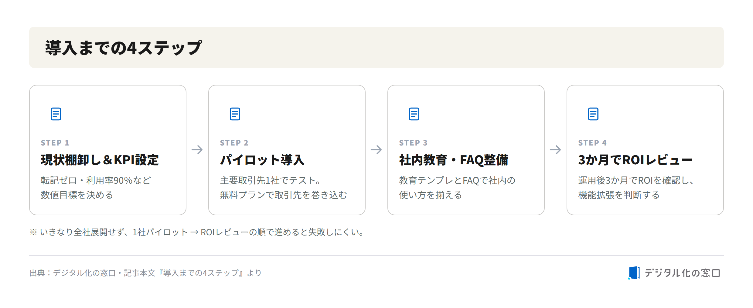Screen dimensions: 753x308
Task: Click the デジタル化の窓口 brand name text
Action: tap(683, 273)
